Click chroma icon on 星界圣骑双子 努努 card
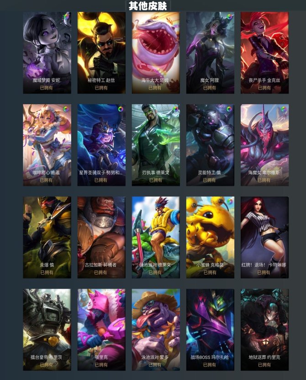Viewport: 306px width, 380px height. pyautogui.click(x=121, y=109)
